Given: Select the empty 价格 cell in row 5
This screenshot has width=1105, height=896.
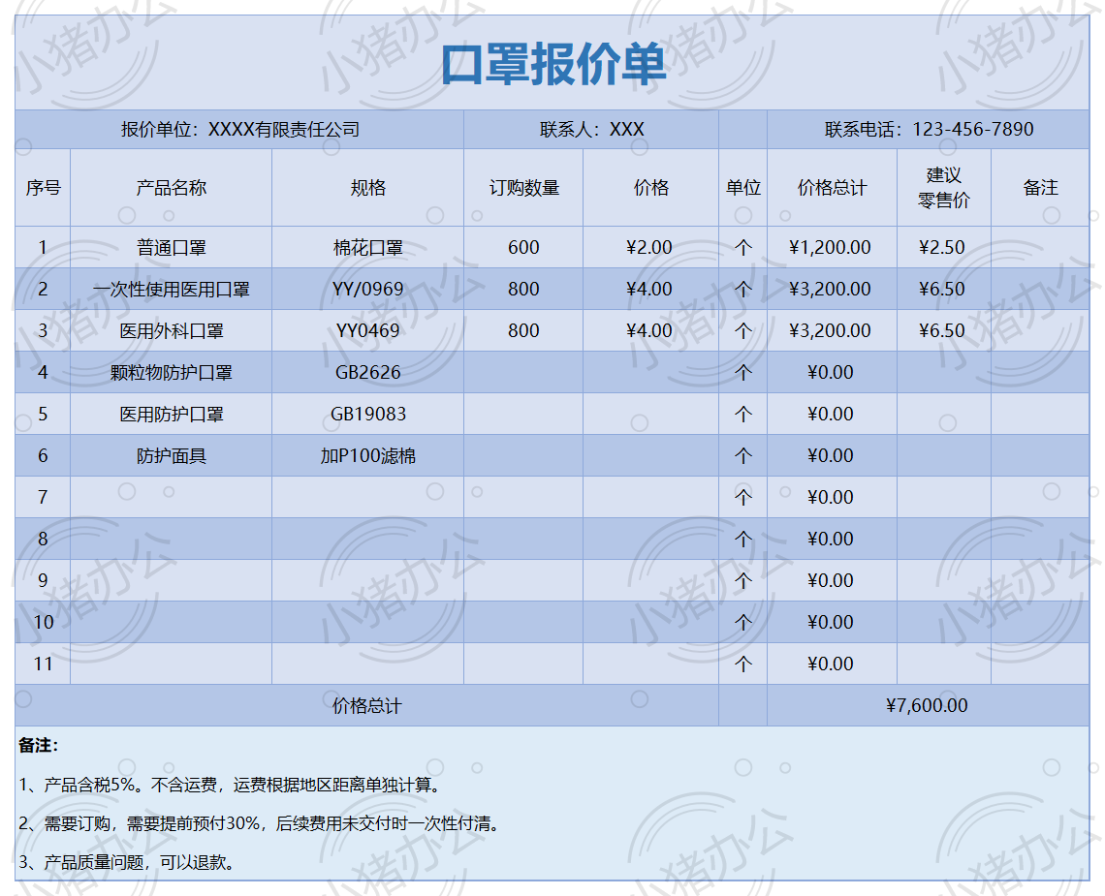Looking at the screenshot, I should pos(650,414).
